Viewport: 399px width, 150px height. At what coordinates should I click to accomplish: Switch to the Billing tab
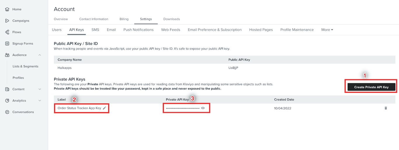coord(124,19)
